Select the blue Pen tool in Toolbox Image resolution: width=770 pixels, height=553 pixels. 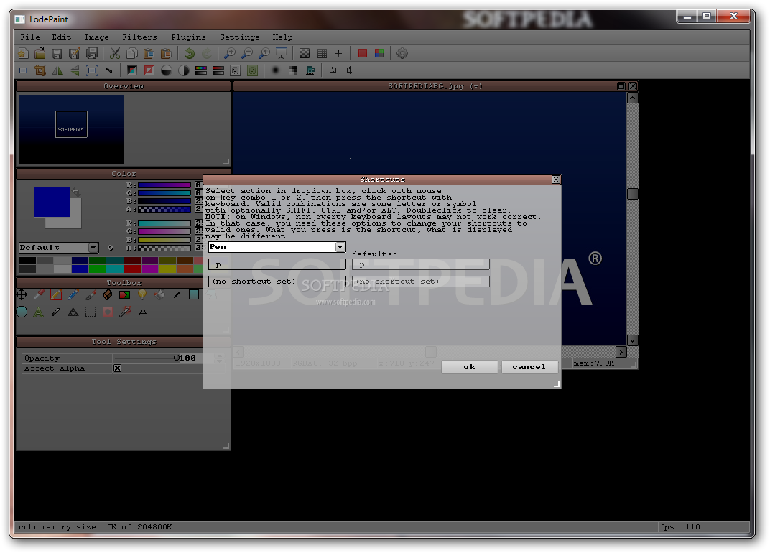73,294
